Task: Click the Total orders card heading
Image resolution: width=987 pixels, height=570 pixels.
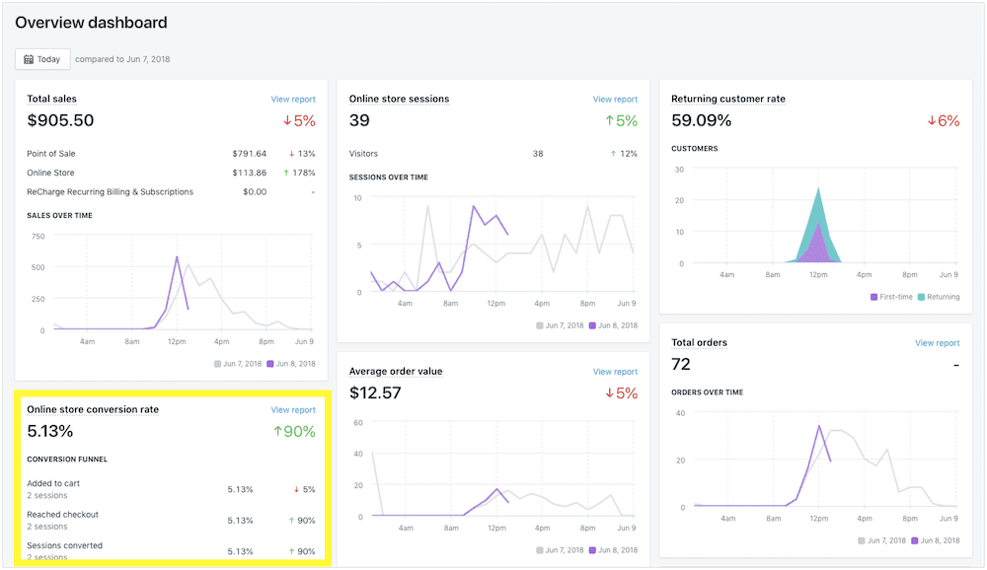Action: click(699, 343)
